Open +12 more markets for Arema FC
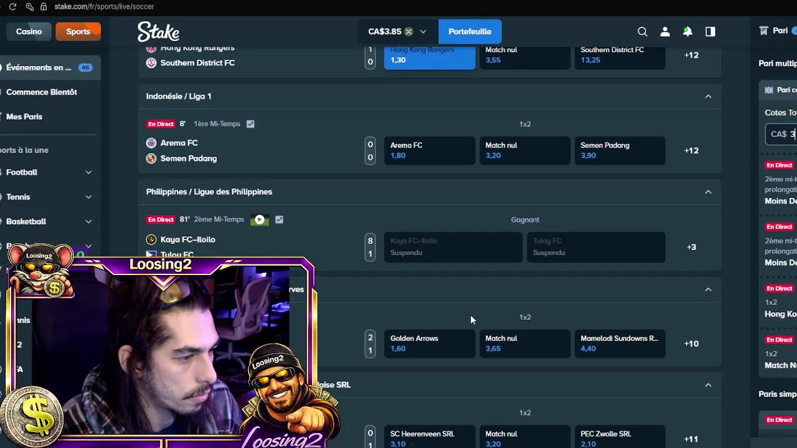Viewport: 797px width, 448px height. [691, 151]
